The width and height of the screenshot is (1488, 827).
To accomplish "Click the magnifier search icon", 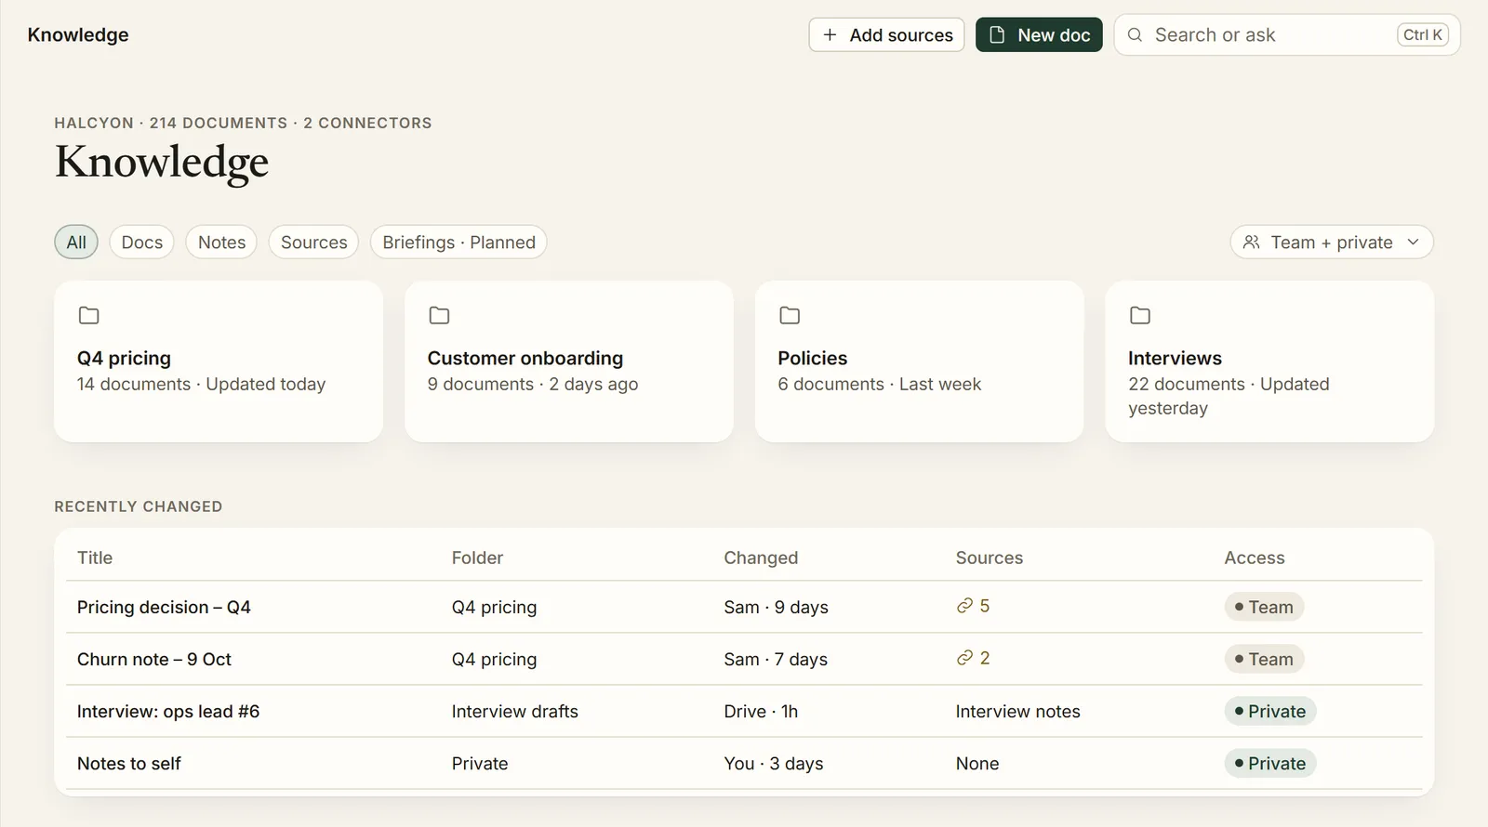I will [x=1135, y=35].
